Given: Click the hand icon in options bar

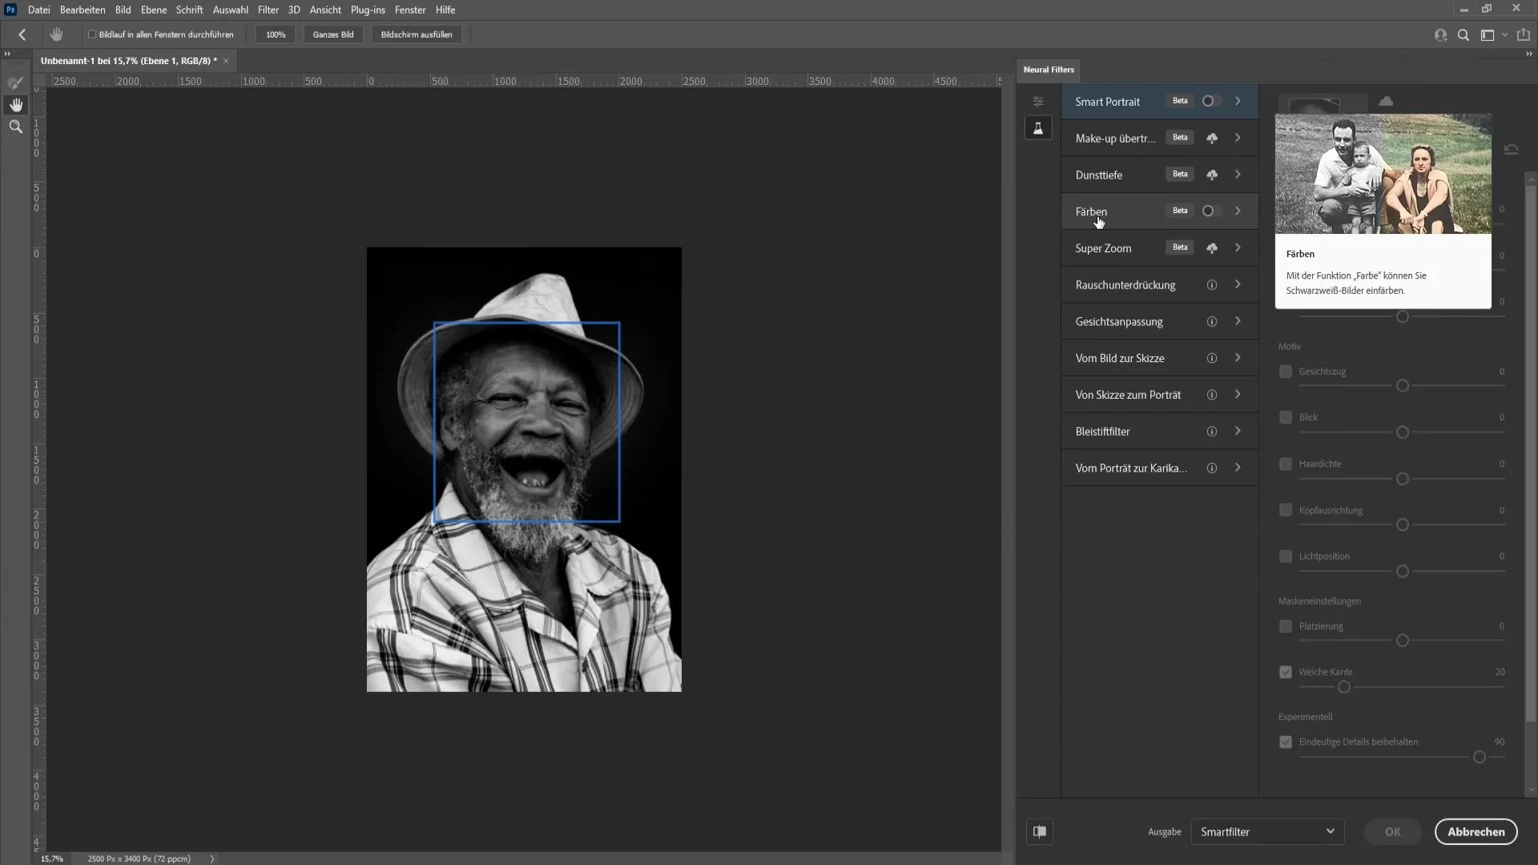Looking at the screenshot, I should 56,34.
